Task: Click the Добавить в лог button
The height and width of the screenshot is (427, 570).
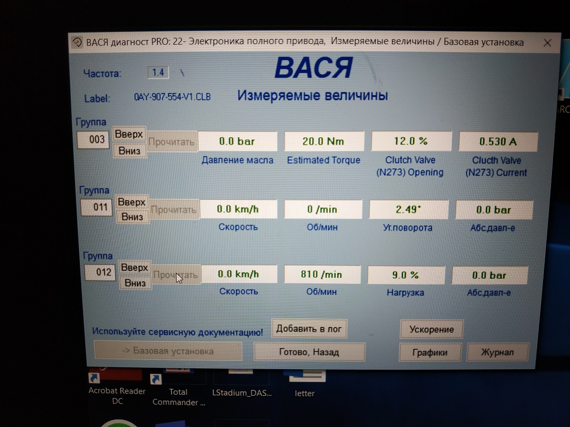Action: tap(309, 329)
